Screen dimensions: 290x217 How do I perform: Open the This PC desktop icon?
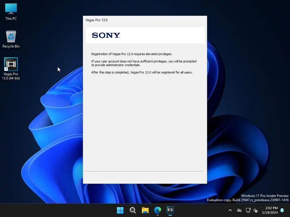[11, 12]
